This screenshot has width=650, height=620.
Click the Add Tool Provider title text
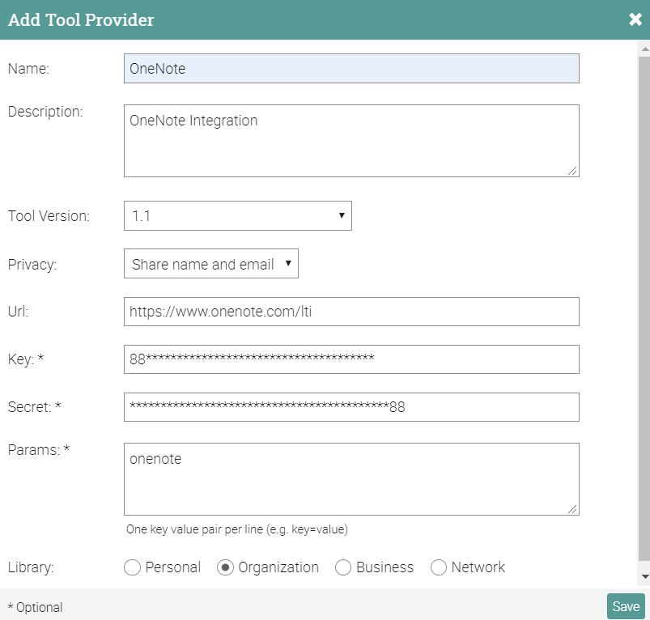(x=81, y=20)
